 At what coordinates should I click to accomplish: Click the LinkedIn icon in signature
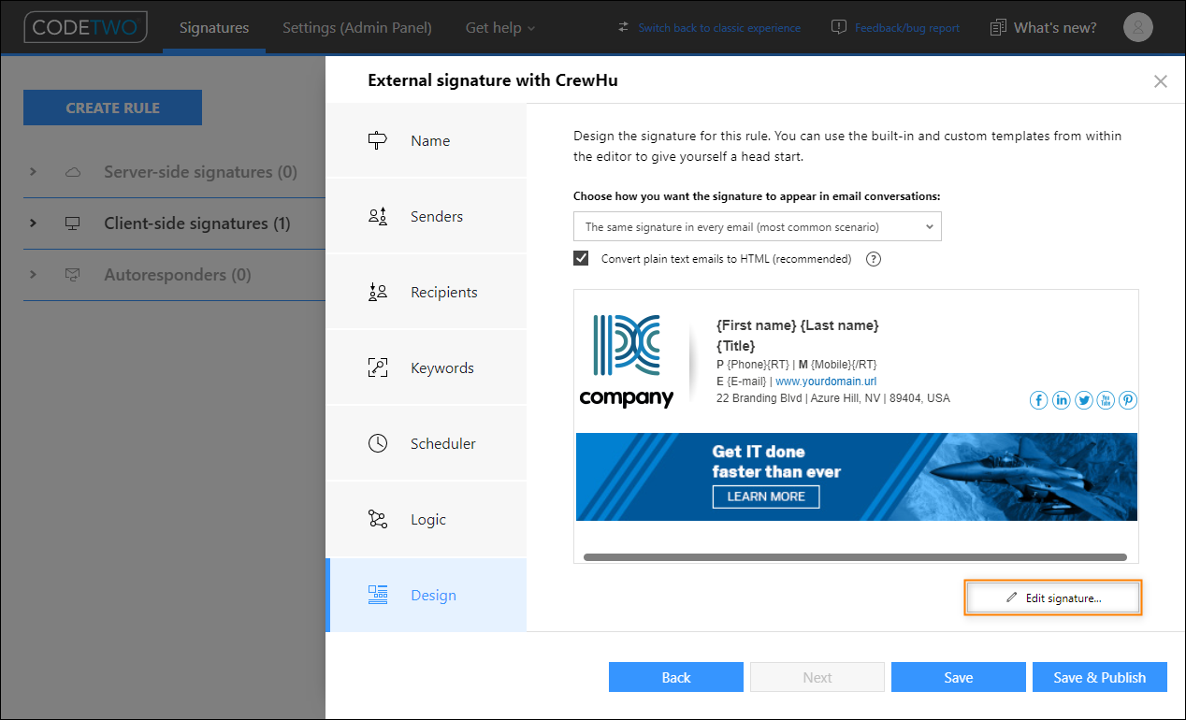1062,400
